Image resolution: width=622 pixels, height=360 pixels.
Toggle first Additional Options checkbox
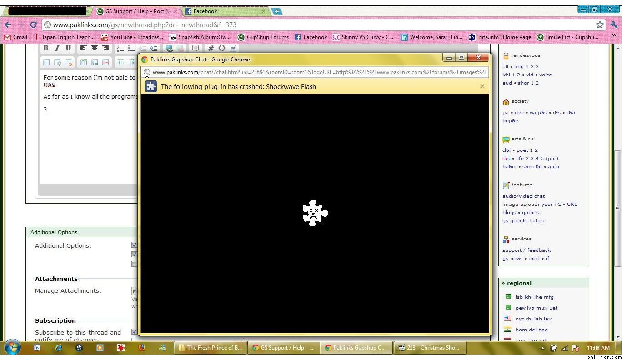coord(134,245)
